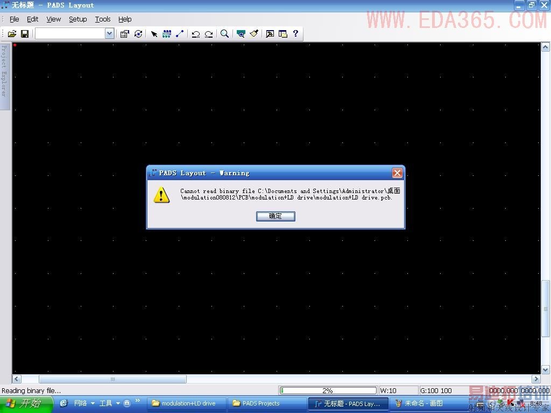The image size is (551, 413).
Task: Click the horizontal scrollbar thumb
Action: click(x=112, y=379)
